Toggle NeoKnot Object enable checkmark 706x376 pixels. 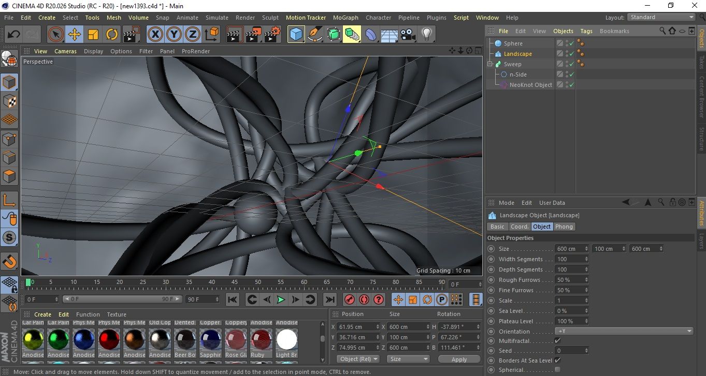click(x=572, y=85)
